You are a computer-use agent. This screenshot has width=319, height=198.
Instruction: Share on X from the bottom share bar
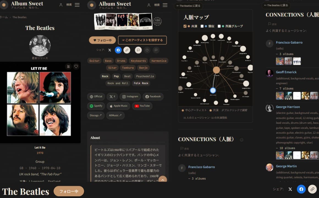tap(290, 189)
